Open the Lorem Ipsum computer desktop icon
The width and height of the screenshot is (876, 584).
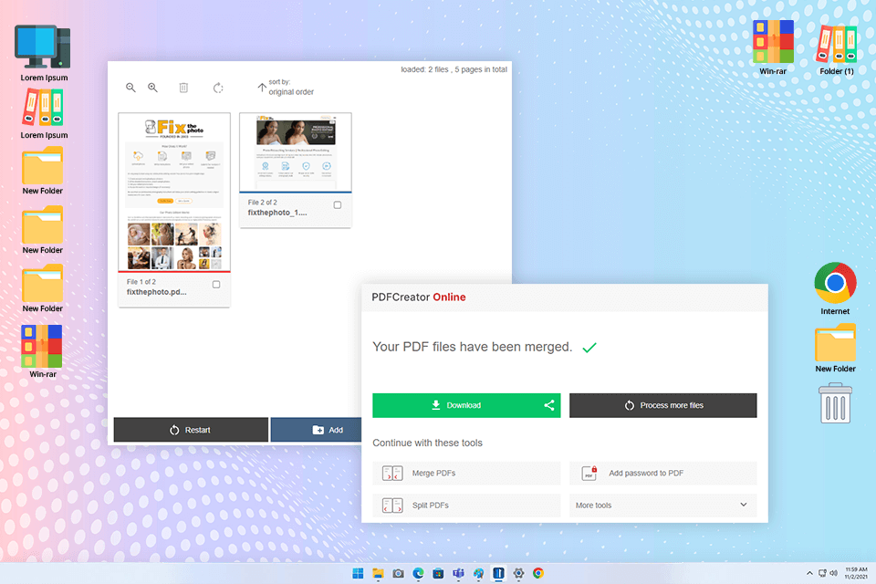tap(44, 53)
